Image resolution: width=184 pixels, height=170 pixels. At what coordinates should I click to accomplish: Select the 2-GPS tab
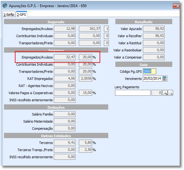click(21, 15)
